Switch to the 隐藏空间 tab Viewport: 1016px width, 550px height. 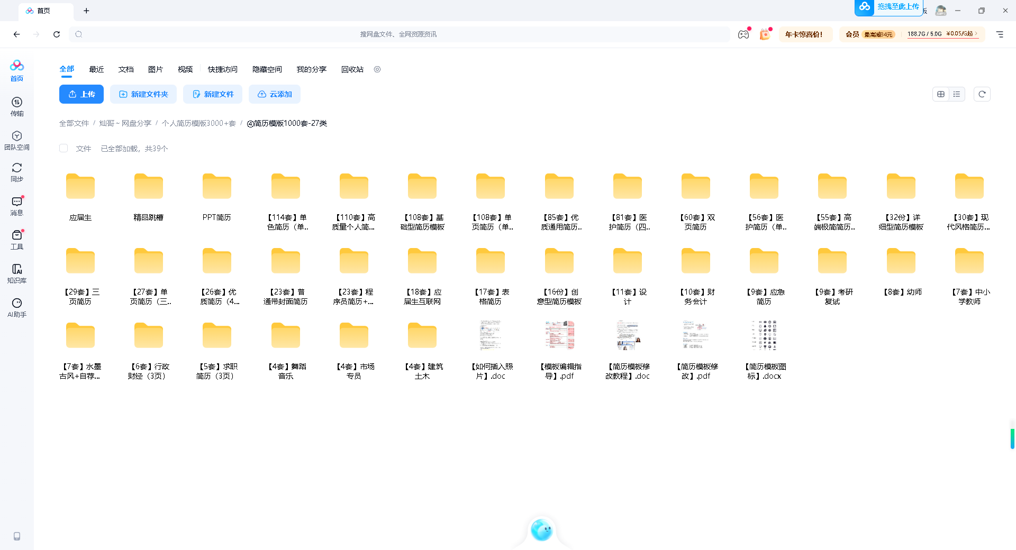[267, 69]
